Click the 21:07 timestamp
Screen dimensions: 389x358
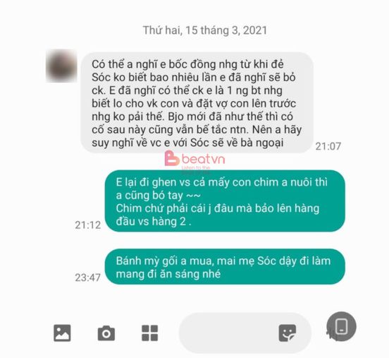click(328, 146)
